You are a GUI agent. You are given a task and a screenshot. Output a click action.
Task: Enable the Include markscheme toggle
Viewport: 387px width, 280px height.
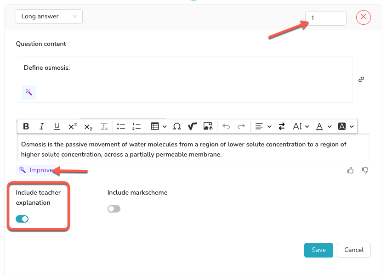point(114,209)
